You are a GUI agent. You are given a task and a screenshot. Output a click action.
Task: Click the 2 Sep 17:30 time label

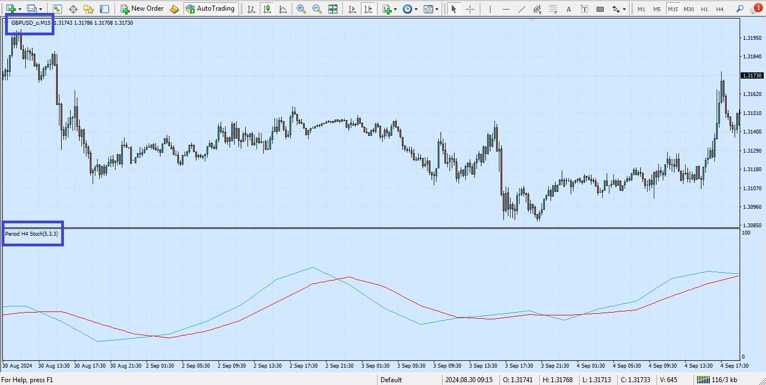(x=304, y=365)
